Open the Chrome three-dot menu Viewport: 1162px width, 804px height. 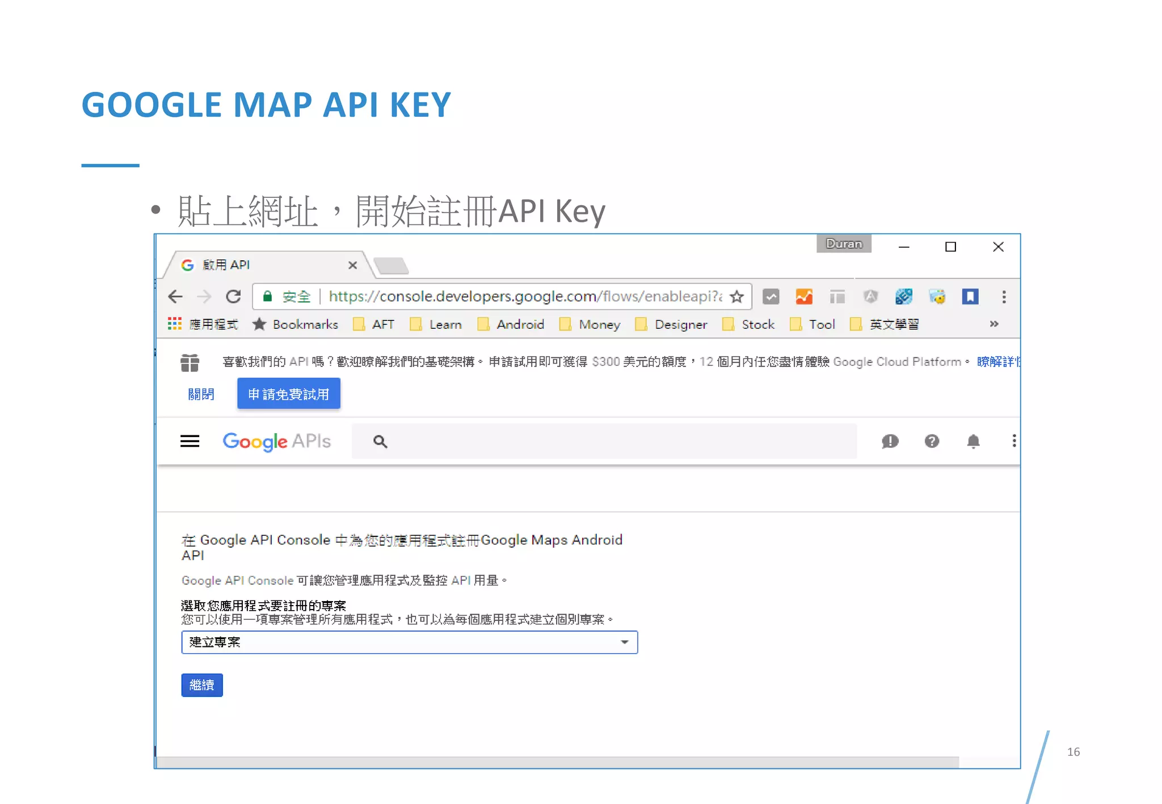point(1004,297)
